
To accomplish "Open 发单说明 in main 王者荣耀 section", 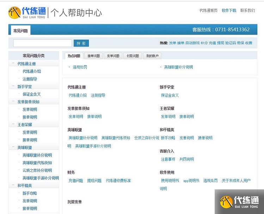I will tap(168, 117).
